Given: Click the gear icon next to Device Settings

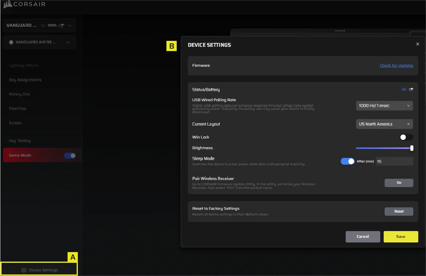Looking at the screenshot, I should [x=24, y=270].
